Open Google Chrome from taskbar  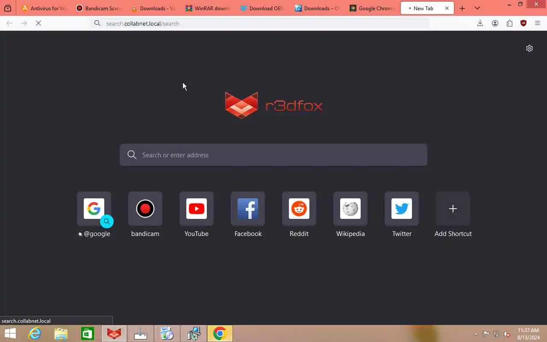220,333
